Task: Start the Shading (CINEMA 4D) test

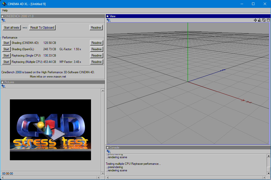Action: pos(6,43)
